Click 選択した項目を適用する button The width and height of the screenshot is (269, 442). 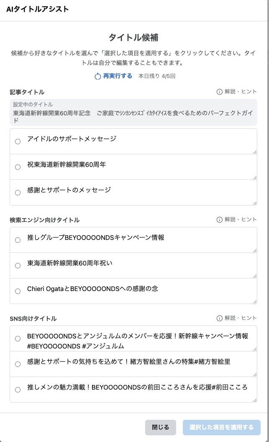pyautogui.click(x=221, y=427)
